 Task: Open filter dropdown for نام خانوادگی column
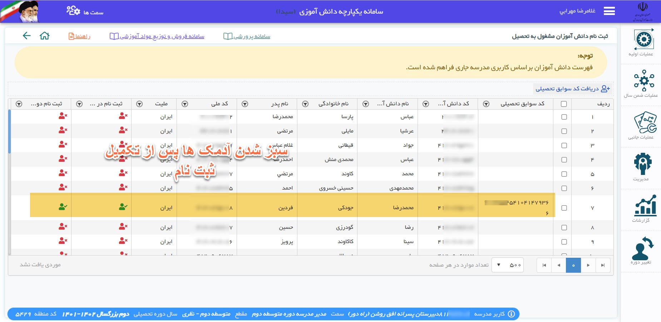[x=305, y=104]
